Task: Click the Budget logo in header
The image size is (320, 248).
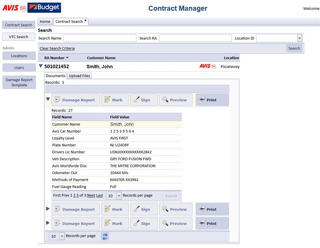Action: pos(44,8)
